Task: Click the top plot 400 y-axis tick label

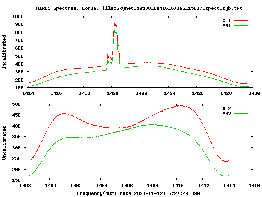Action: [19, 64]
